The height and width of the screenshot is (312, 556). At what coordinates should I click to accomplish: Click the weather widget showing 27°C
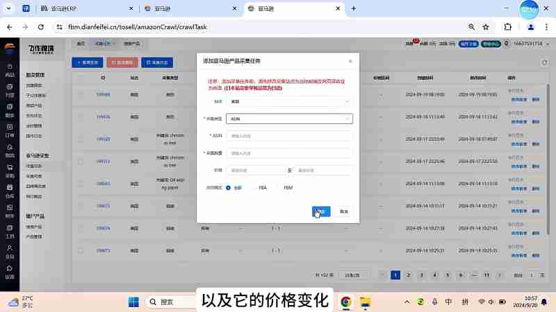21,302
